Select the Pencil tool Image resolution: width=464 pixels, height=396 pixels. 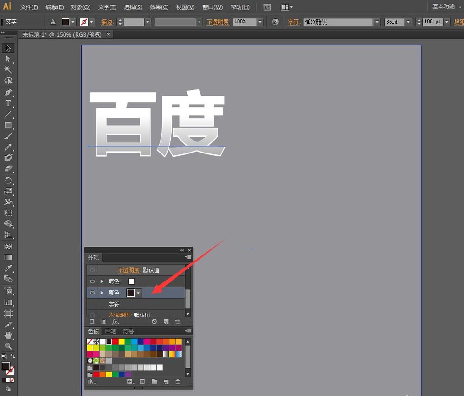8,147
